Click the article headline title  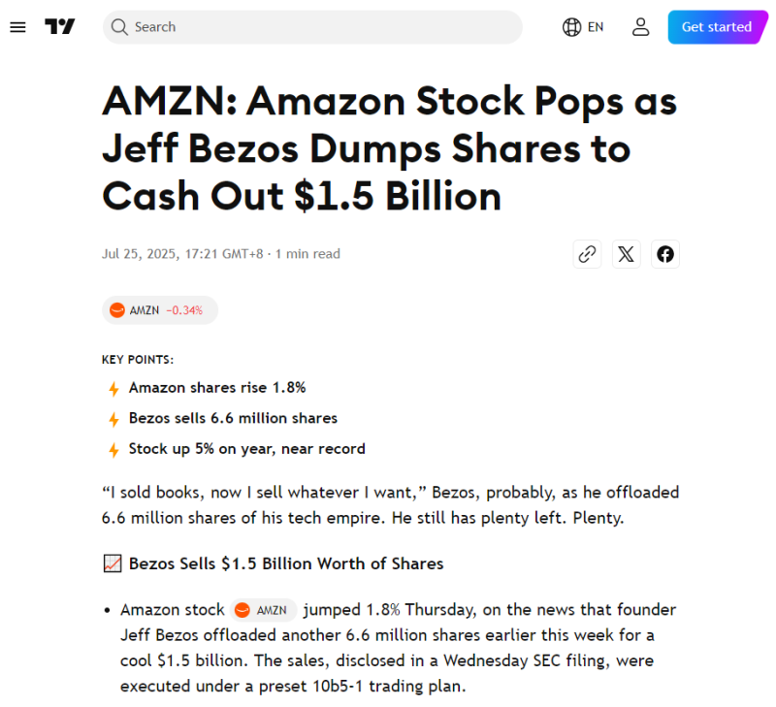pos(389,148)
